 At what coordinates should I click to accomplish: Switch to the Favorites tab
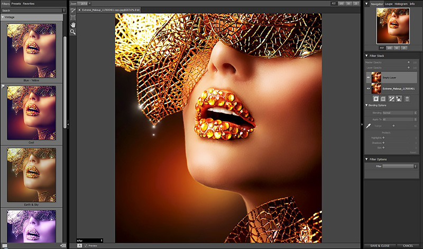tap(29, 4)
